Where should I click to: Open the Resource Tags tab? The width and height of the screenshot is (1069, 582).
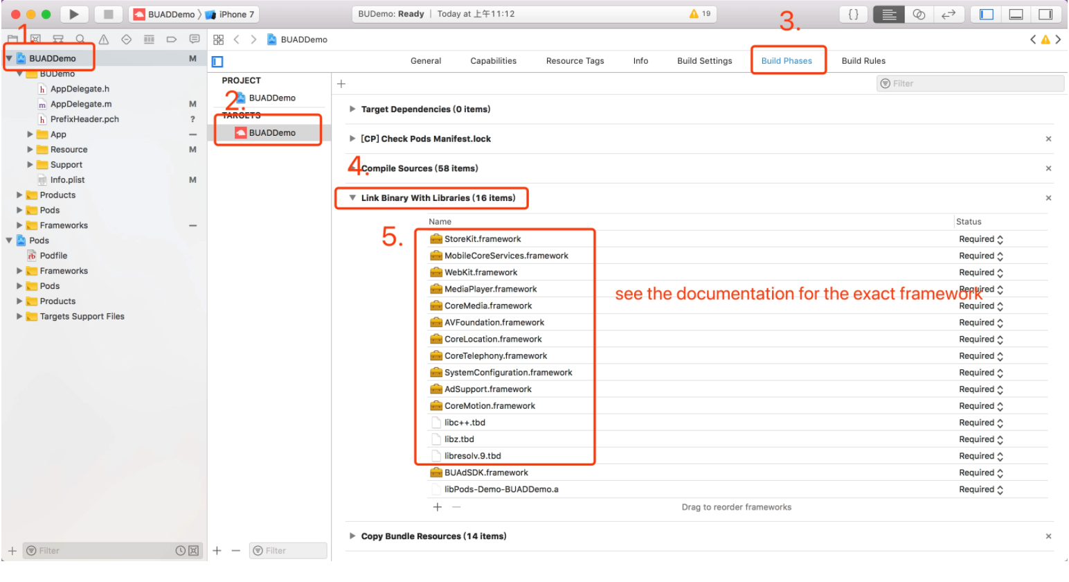pos(575,61)
